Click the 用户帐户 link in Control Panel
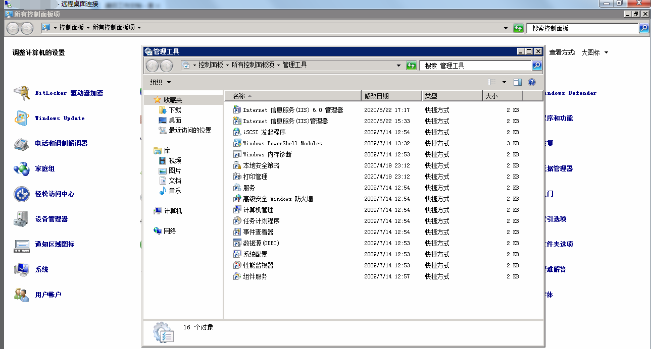Screen dimensions: 651x349 [x=48, y=295]
